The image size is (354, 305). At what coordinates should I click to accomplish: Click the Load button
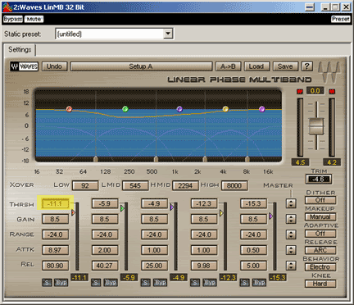click(256, 66)
